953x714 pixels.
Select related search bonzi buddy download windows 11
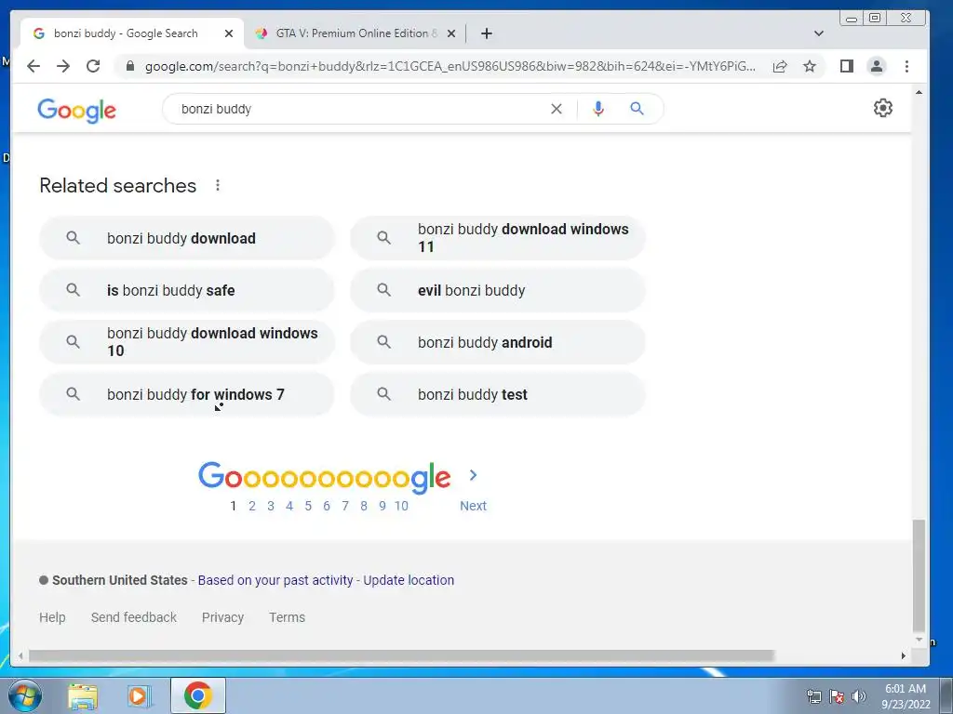coord(498,238)
